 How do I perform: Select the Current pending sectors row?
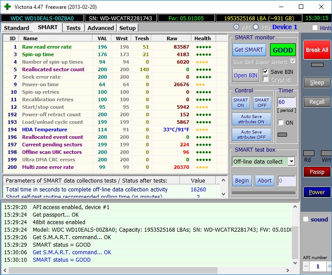[115, 145]
